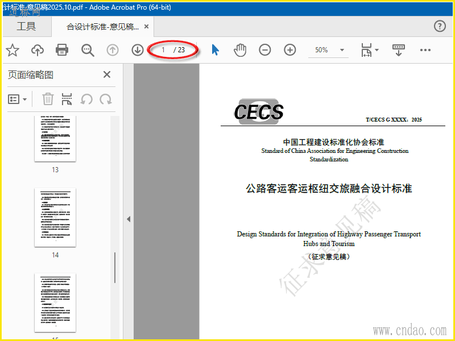Upload file to cloud icon
Viewport: 455px width, 341px height.
pos(38,50)
